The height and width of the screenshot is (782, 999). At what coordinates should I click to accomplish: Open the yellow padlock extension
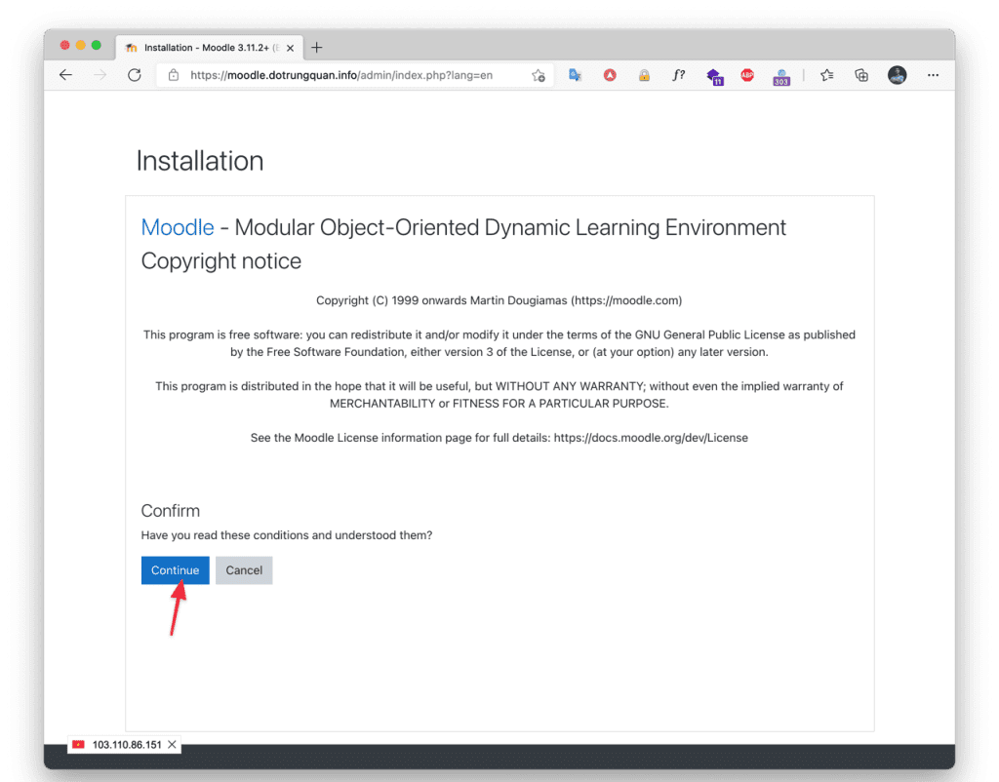coord(644,75)
